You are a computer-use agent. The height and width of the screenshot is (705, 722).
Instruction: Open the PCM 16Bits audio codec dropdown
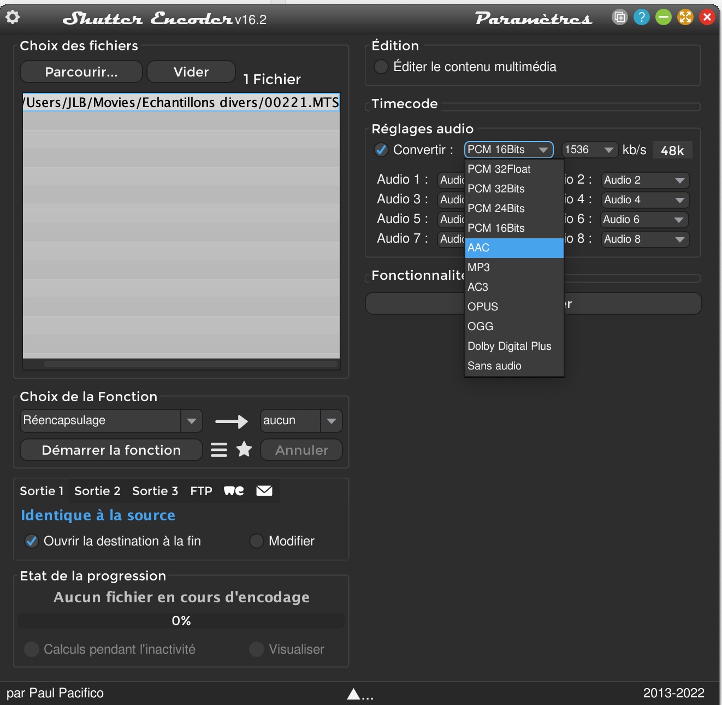pyautogui.click(x=509, y=150)
